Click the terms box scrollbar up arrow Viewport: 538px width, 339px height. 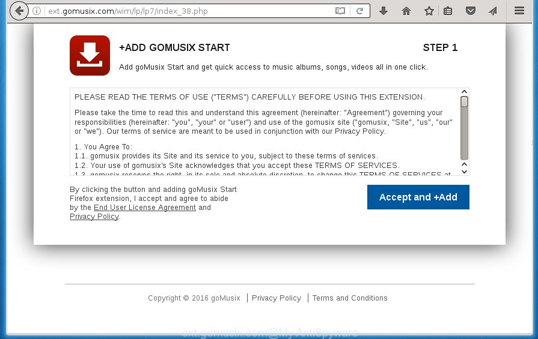click(x=464, y=92)
